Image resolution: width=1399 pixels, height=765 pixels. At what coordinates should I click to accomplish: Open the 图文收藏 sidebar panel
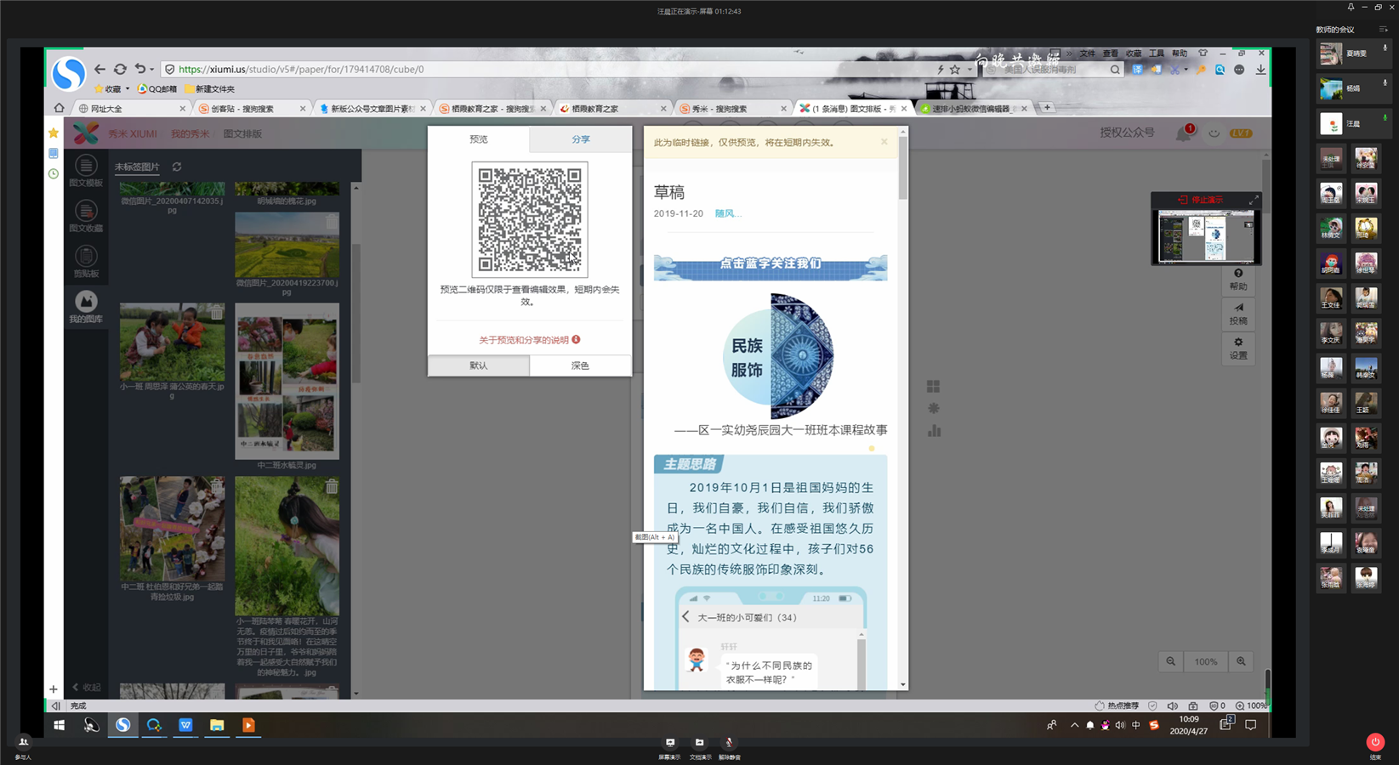click(86, 215)
